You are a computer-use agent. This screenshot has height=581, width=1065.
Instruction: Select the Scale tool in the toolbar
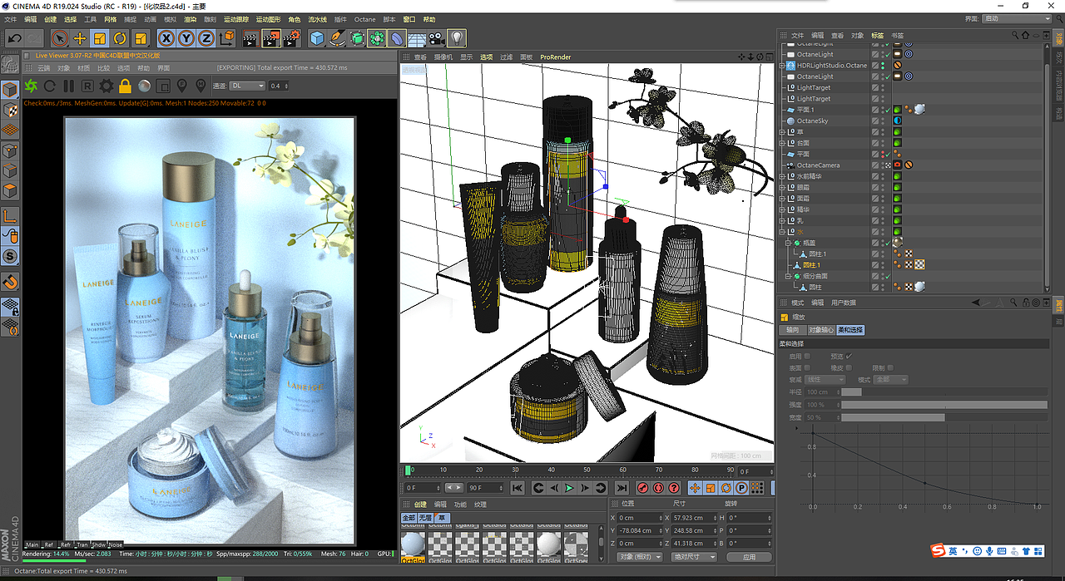[98, 38]
